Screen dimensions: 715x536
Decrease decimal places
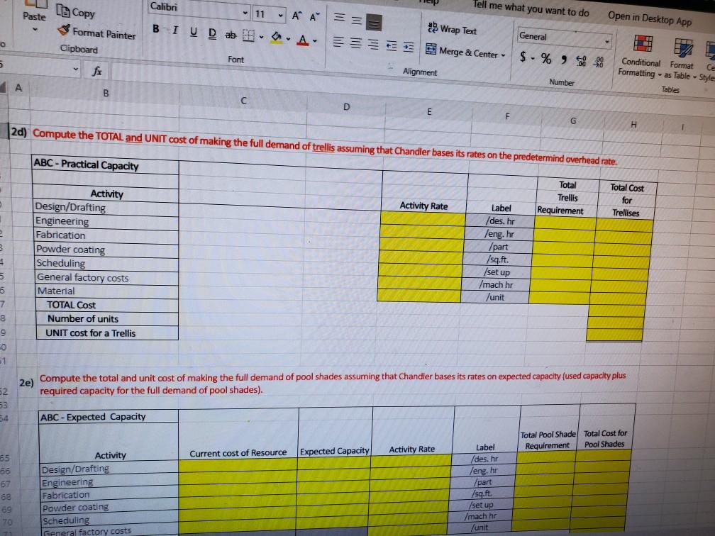click(599, 62)
